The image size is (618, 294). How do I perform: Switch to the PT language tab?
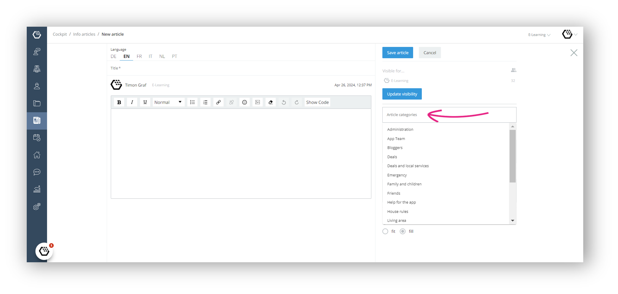pyautogui.click(x=174, y=56)
